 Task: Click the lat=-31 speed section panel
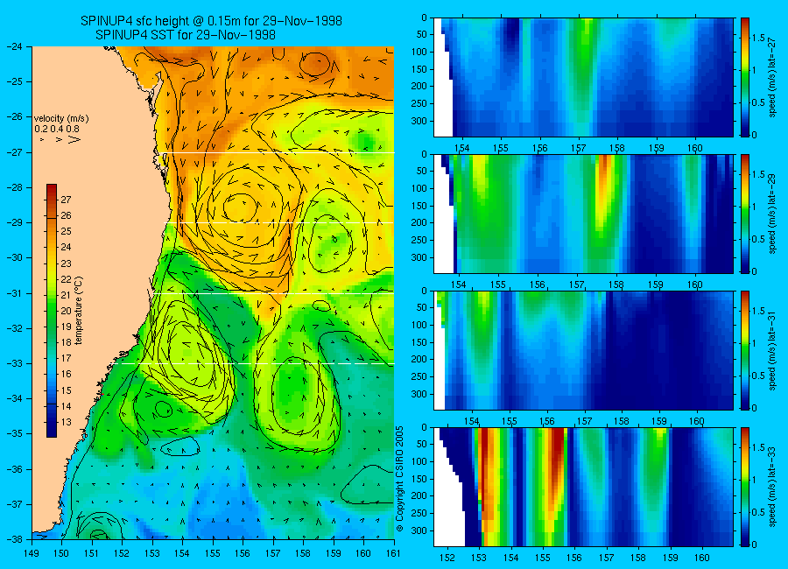pyautogui.click(x=583, y=350)
